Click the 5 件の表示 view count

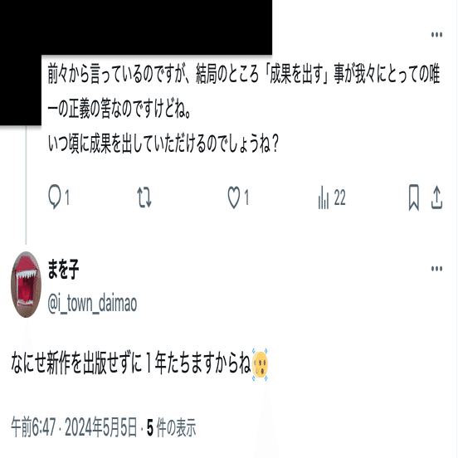pos(172,427)
